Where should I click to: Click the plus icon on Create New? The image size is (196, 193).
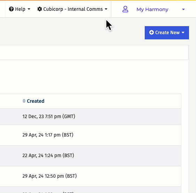pos(151,32)
